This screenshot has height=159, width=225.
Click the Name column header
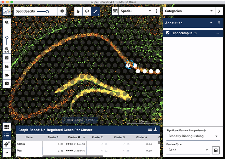coord(29,137)
